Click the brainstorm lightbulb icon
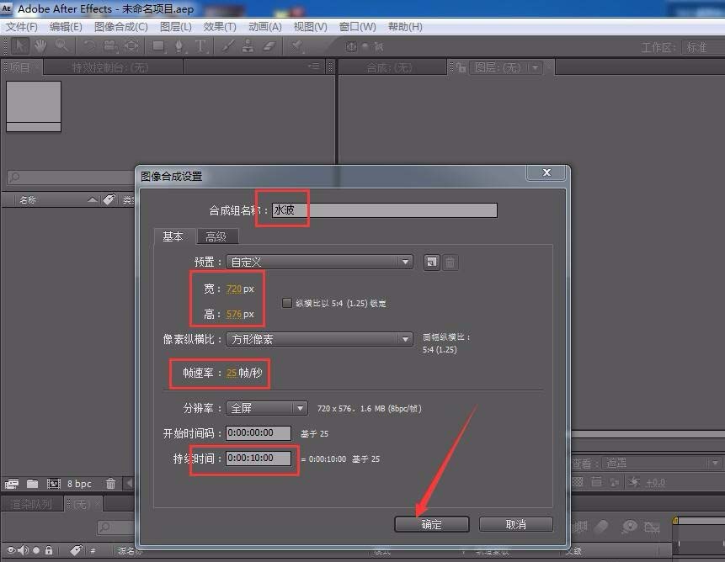 pyautogui.click(x=630, y=526)
